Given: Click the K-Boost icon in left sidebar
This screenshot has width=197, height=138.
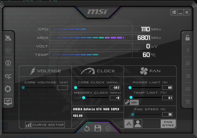Looking at the screenshot, I should tap(8, 50).
